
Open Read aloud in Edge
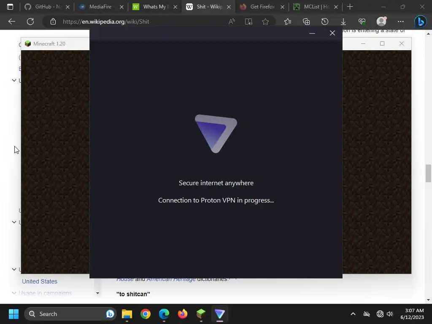pos(232,22)
